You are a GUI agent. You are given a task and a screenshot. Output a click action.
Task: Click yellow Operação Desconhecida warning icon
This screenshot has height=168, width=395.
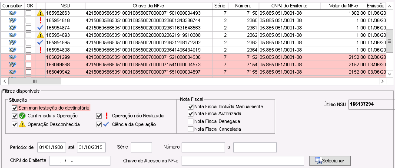[x=22, y=124]
